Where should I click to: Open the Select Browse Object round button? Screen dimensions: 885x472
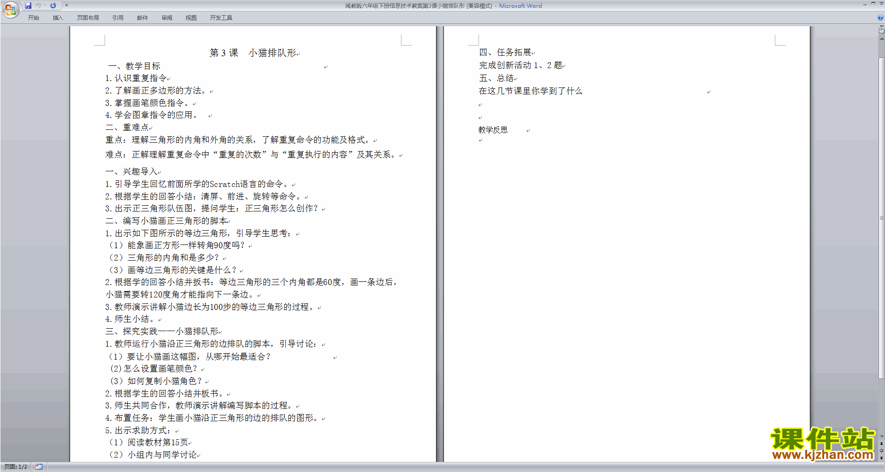[881, 451]
